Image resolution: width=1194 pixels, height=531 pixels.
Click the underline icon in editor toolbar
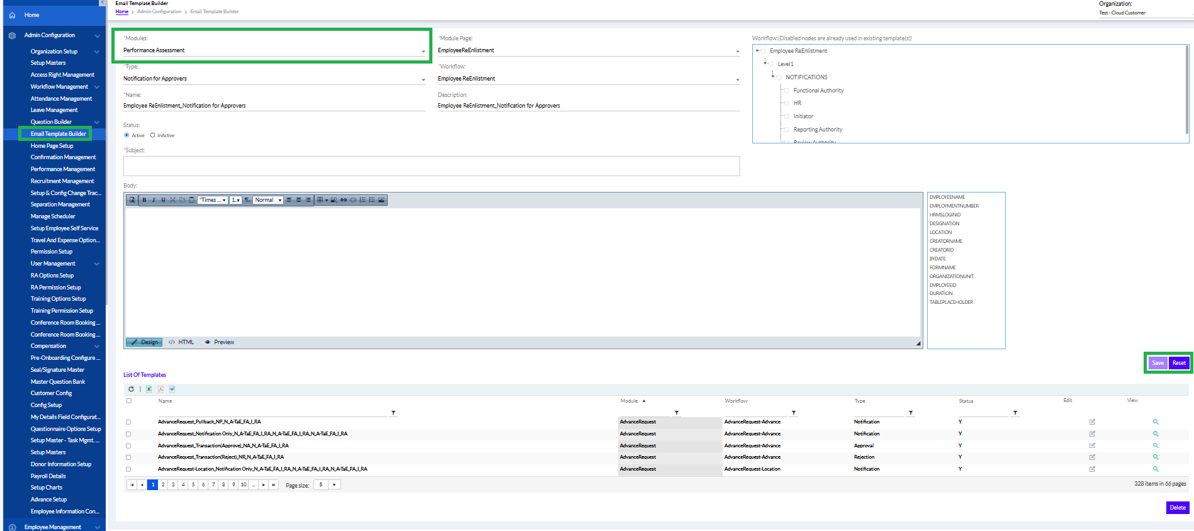[163, 200]
